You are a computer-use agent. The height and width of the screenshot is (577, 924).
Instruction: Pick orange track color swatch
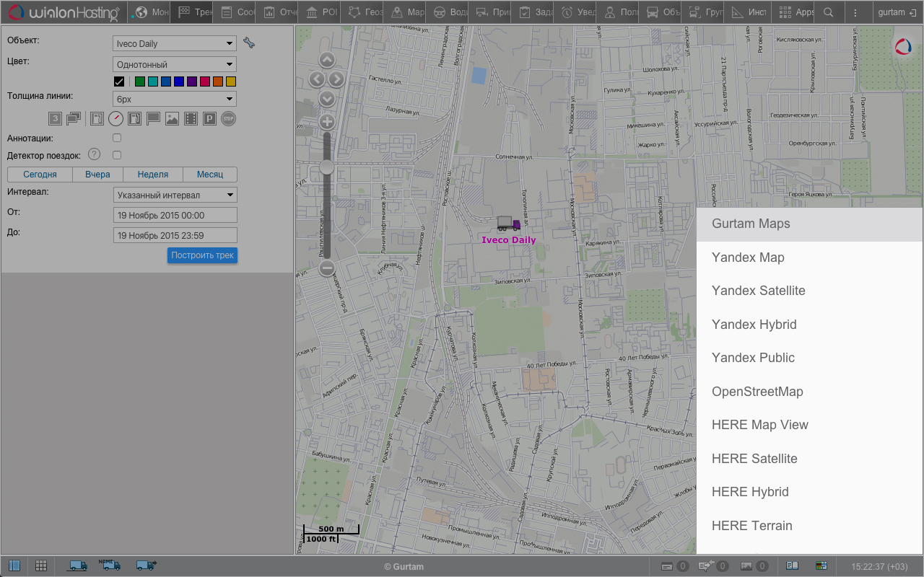click(218, 82)
